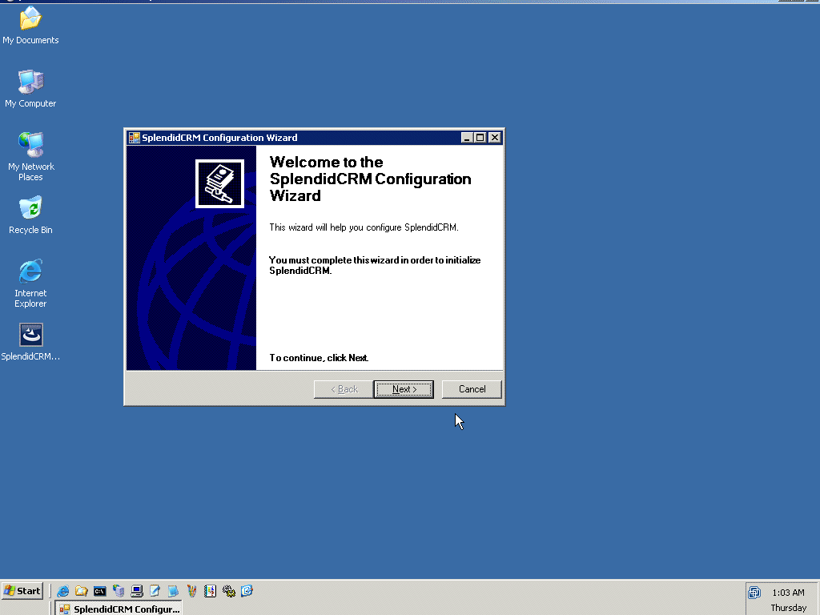The width and height of the screenshot is (820, 615).
Task: Click the wizard's title bar system icon
Action: pyautogui.click(x=135, y=138)
